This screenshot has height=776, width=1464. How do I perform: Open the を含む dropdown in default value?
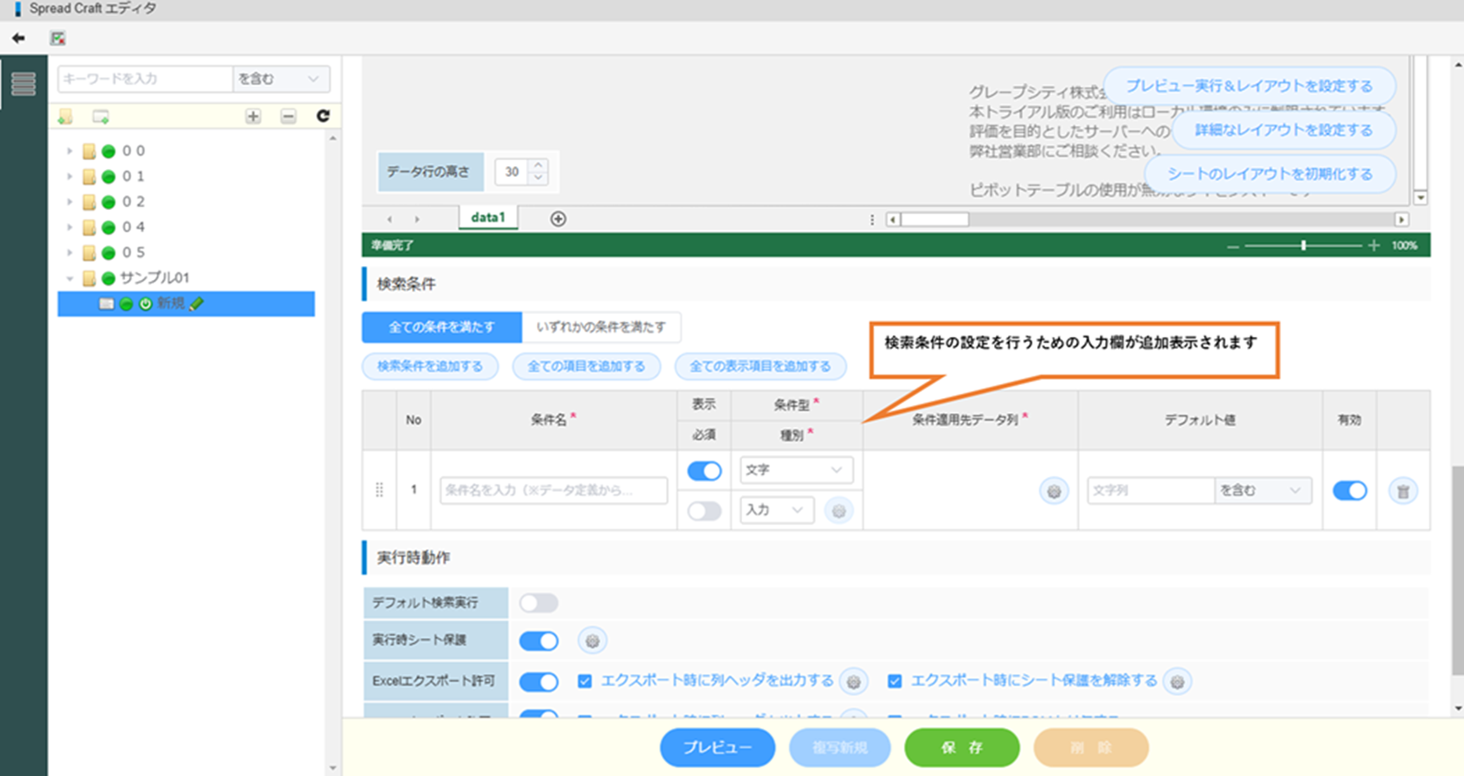(1261, 491)
